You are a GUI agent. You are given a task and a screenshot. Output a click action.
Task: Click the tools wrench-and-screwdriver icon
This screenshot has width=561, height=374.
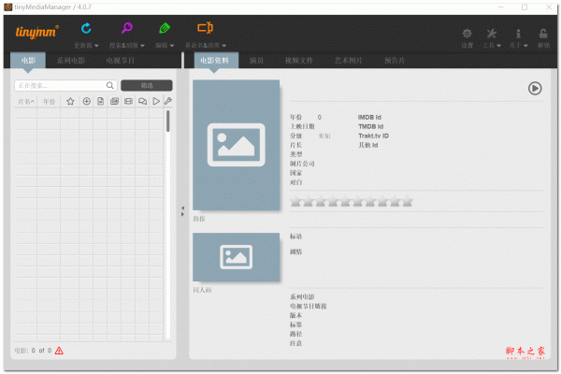pyautogui.click(x=492, y=34)
